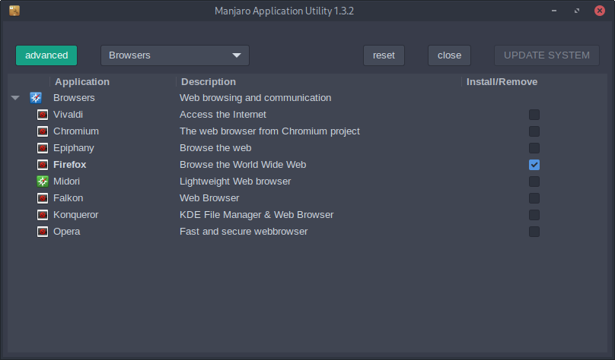Select the Epiphany row name
Viewport: 615px width, 360px height.
pos(74,148)
